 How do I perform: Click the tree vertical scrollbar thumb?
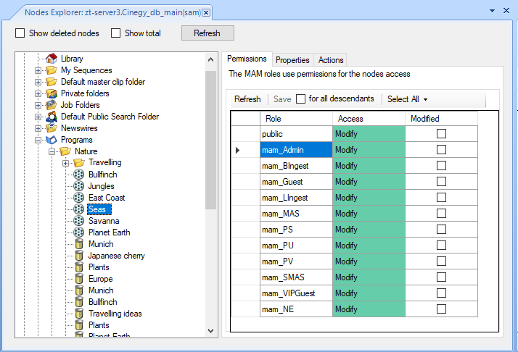[x=210, y=140]
